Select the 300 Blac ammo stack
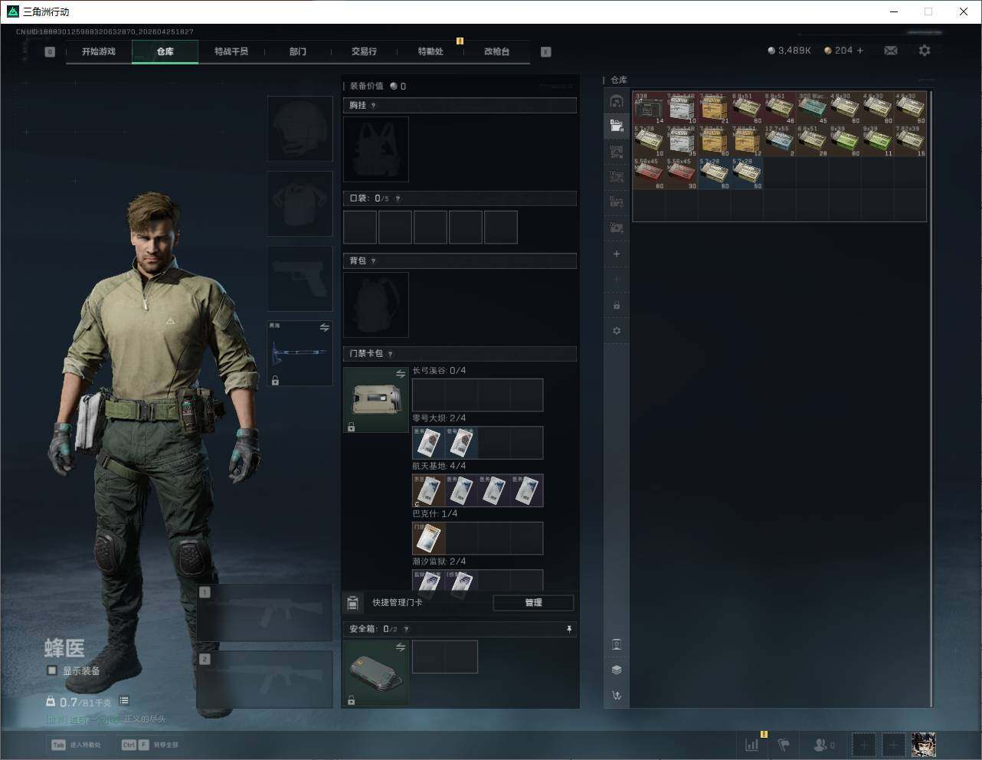Viewport: 982px width, 760px height. click(813, 108)
